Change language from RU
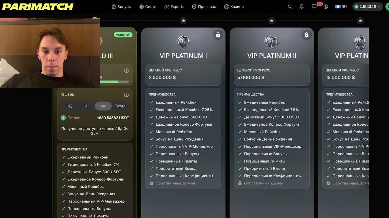 341,7
